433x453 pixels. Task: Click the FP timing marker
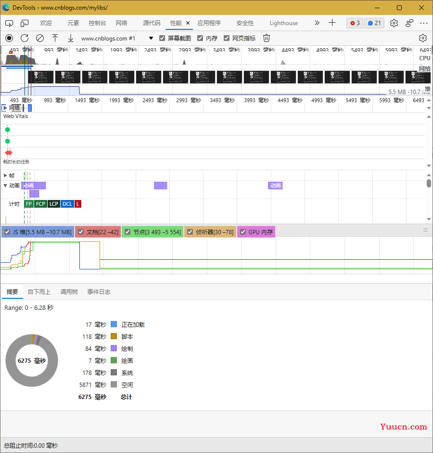(28, 204)
